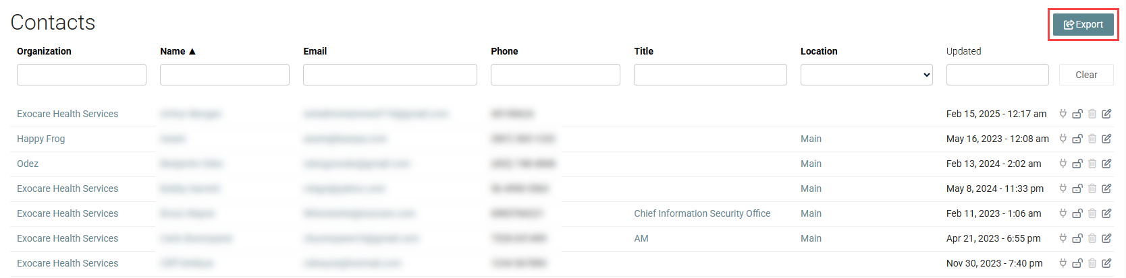The image size is (1126, 278).
Task: Sort the table by Updated column
Action: pyautogui.click(x=963, y=51)
